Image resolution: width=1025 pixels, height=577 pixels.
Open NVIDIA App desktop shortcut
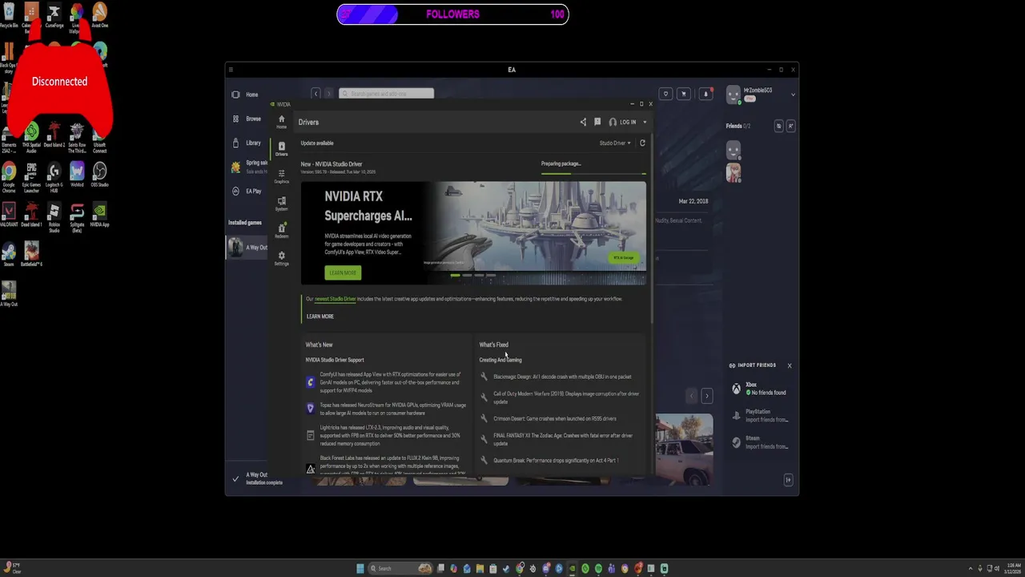[99, 215]
